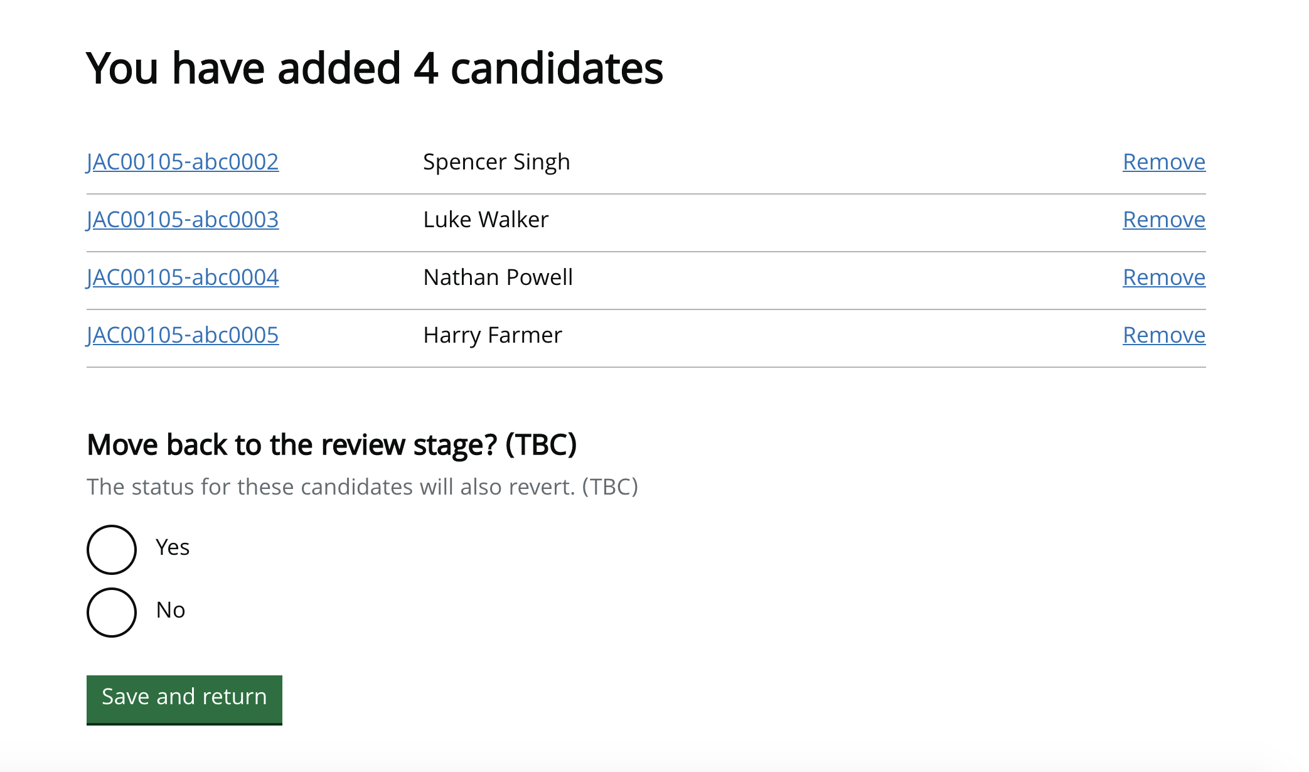Click the hint text about candidates' status reverting
This screenshot has height=772, width=1309.
(x=363, y=487)
